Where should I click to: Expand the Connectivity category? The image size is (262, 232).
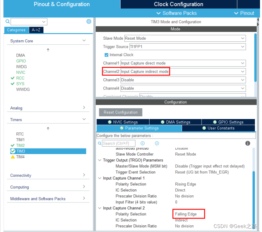pos(84,175)
